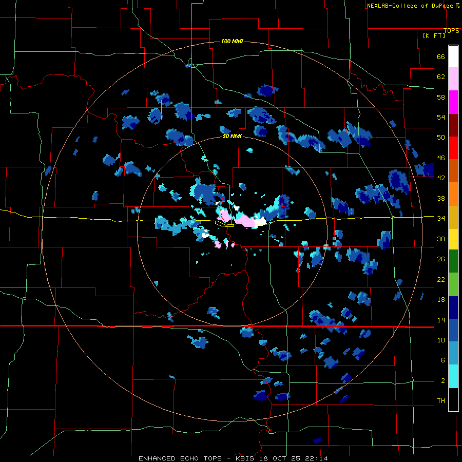Click the '6' legend value
This screenshot has width=462, height=462.
click(x=443, y=360)
